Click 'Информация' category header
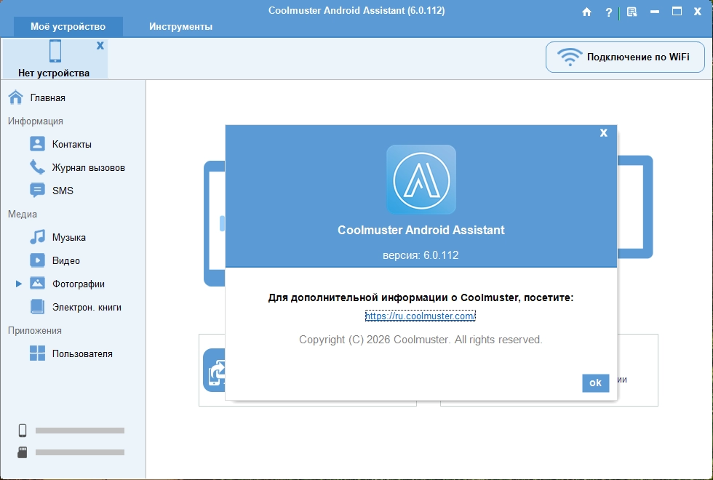 tap(36, 121)
